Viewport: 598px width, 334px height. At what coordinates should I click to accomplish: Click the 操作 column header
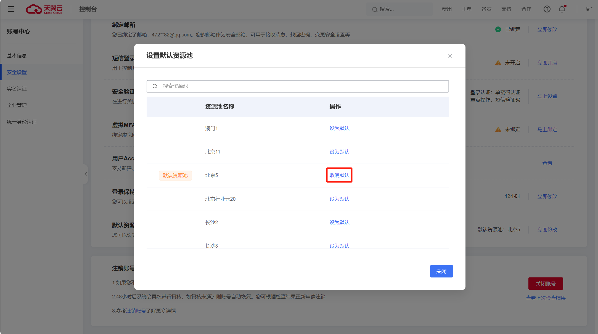pos(335,107)
